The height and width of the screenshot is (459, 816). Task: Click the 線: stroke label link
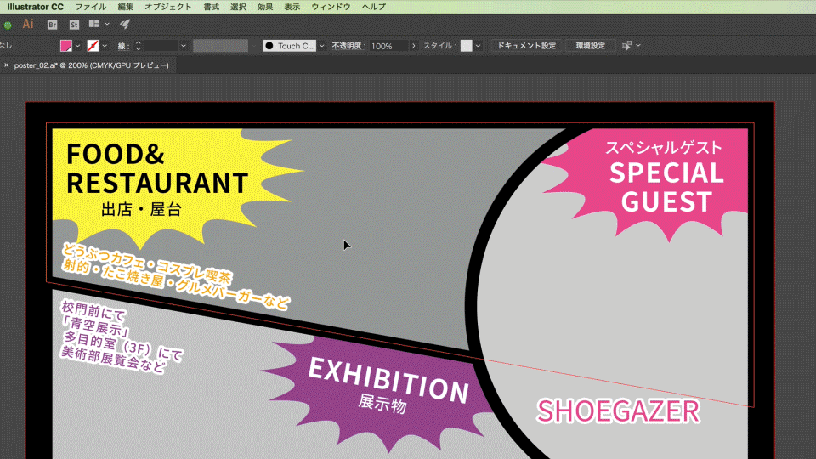[x=123, y=46]
